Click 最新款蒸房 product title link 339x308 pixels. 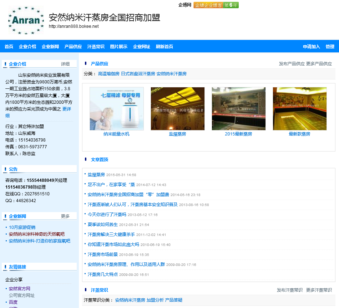[299, 134]
